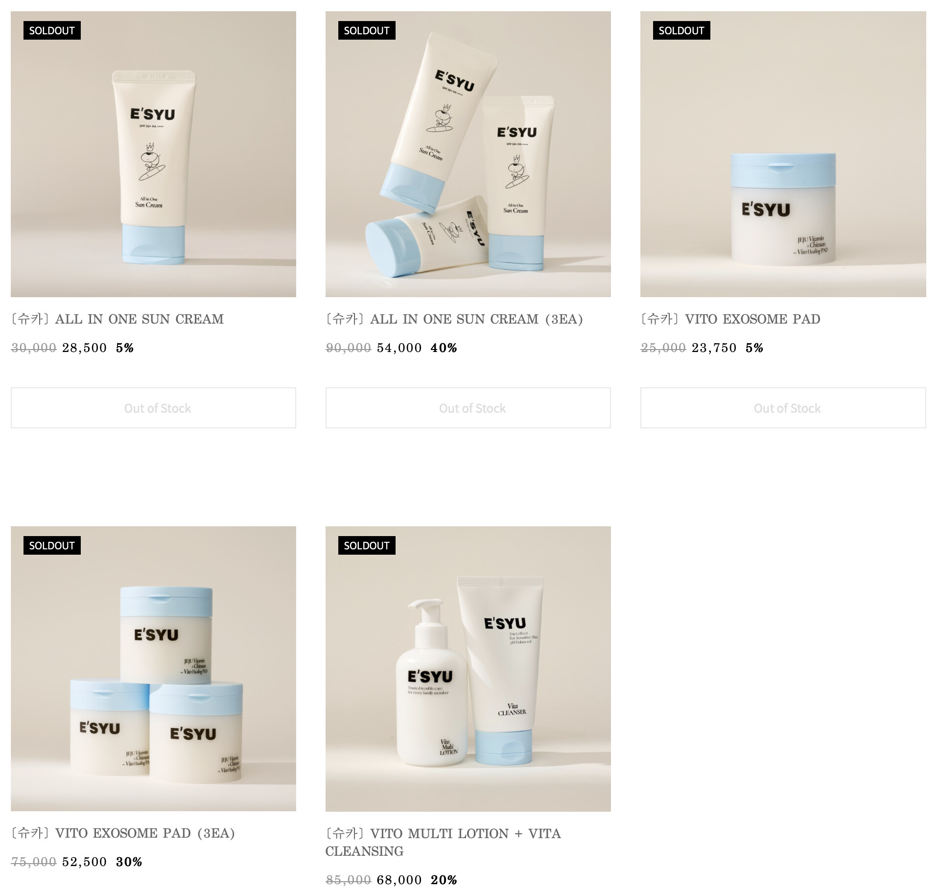Click the 54,000 sale price with 40% discount
Screen dimensions: 939x892
pos(399,348)
